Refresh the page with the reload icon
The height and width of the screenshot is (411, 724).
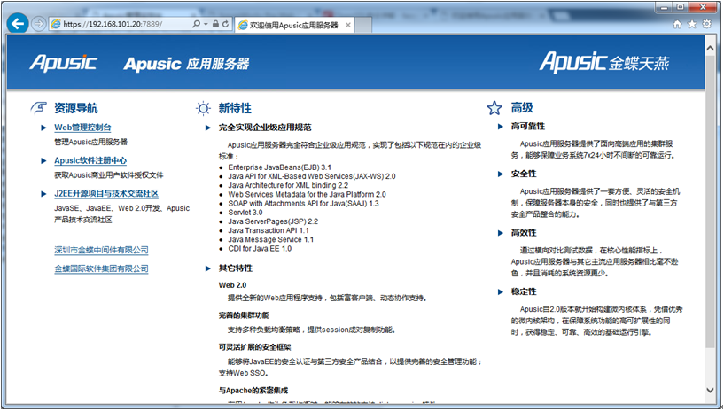[225, 24]
